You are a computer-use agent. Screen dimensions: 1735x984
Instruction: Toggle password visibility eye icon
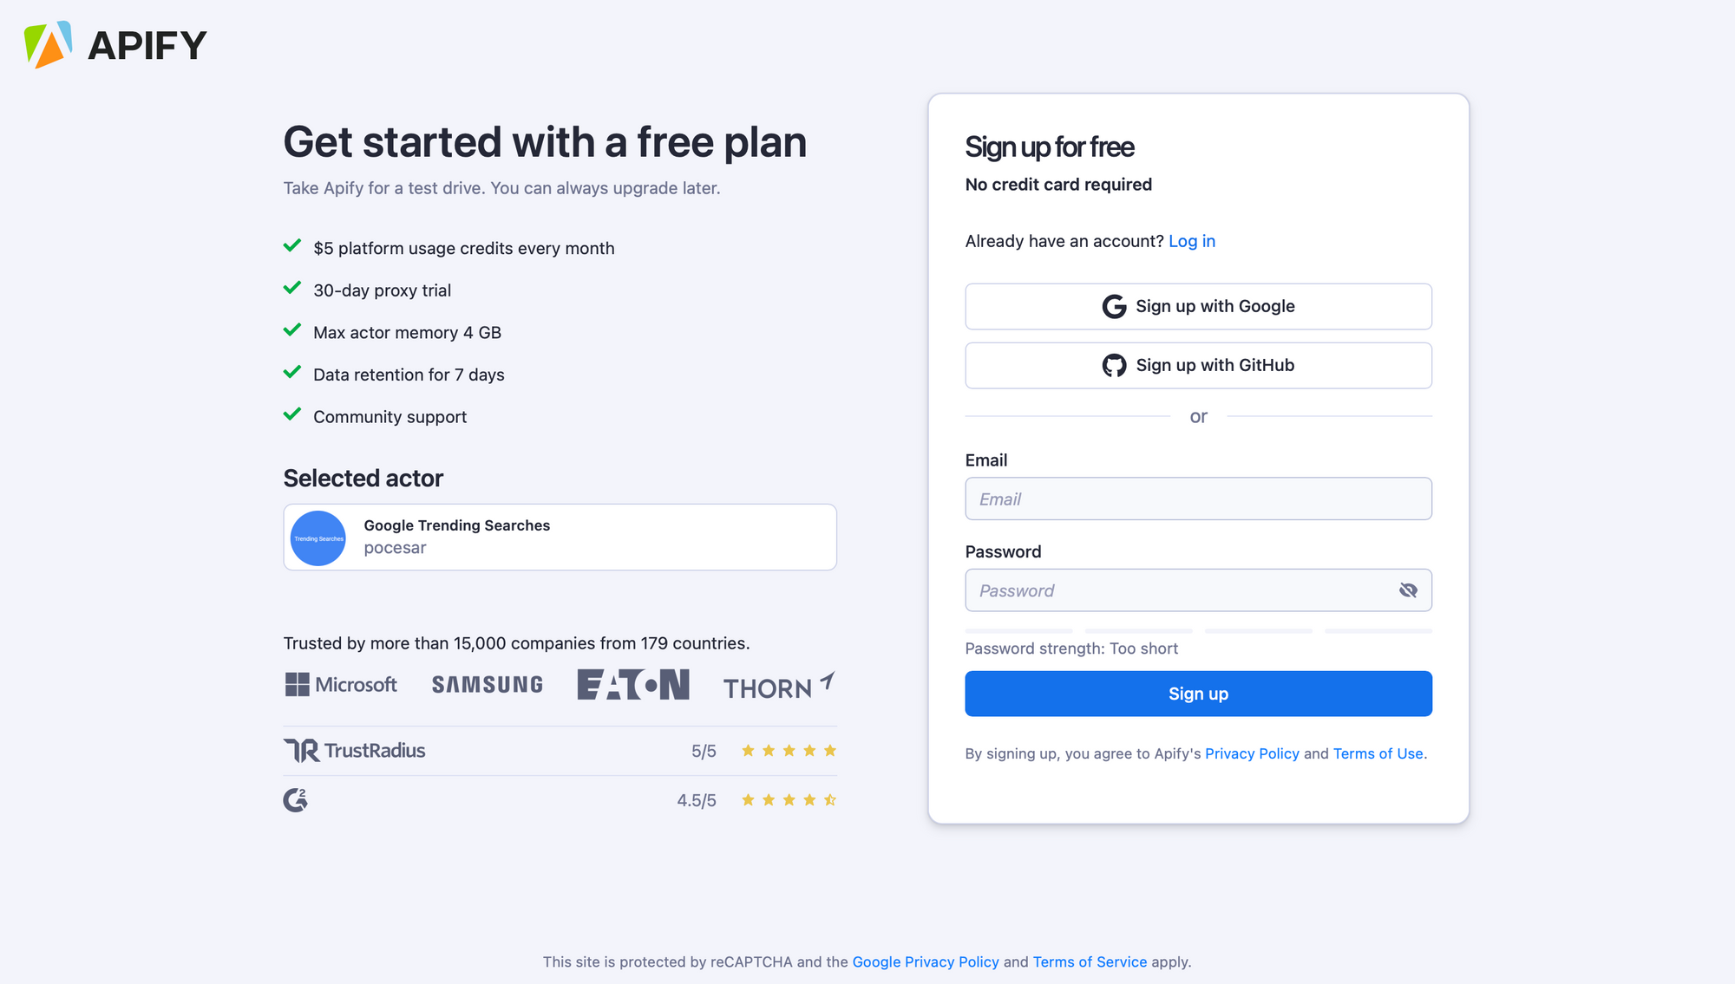[x=1407, y=590]
